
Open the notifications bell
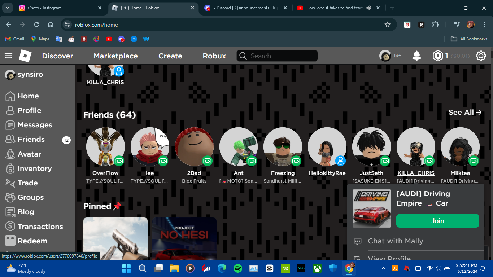416,56
